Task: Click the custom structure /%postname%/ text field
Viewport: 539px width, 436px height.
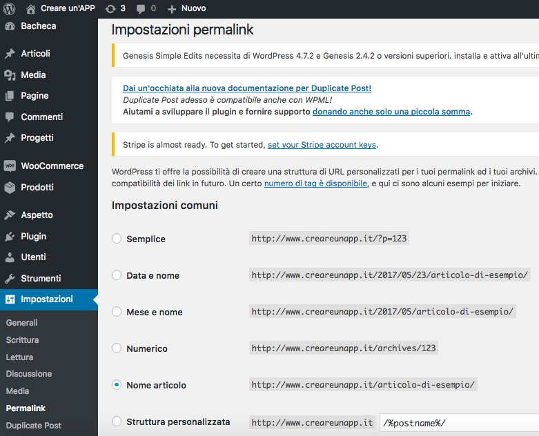Action: click(x=459, y=422)
